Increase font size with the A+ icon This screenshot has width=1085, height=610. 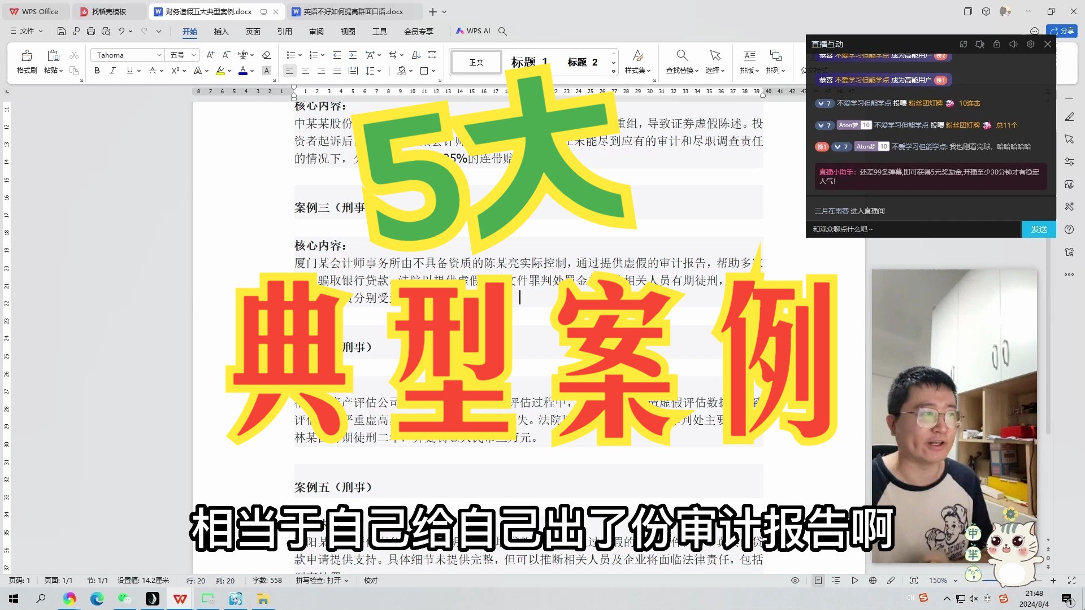pos(210,55)
